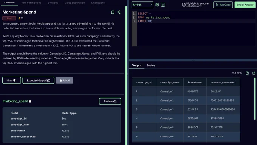Image resolution: width=257 pixels, height=145 pixels.
Task: Select the Question tab
Action: coord(9,3)
